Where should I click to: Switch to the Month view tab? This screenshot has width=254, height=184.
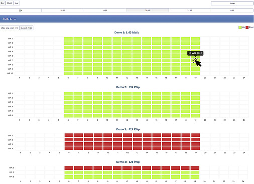(10, 3)
